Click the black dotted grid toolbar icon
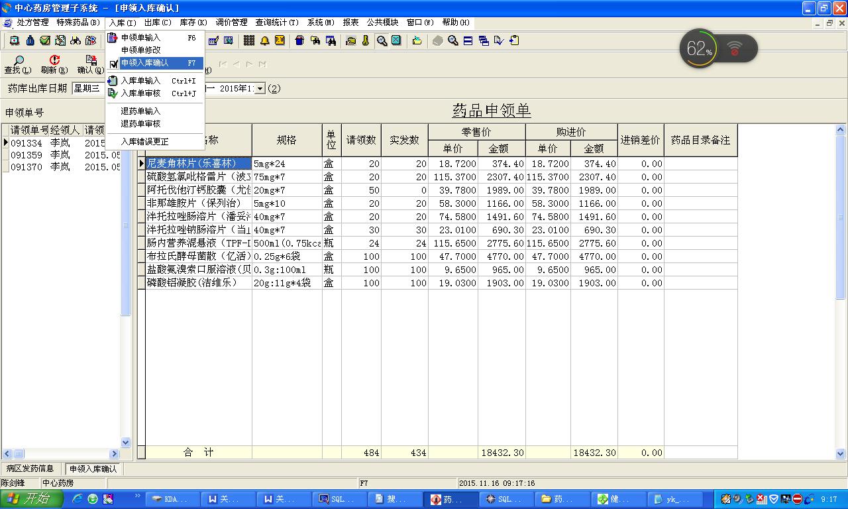Image resolution: width=848 pixels, height=509 pixels. tap(249, 40)
